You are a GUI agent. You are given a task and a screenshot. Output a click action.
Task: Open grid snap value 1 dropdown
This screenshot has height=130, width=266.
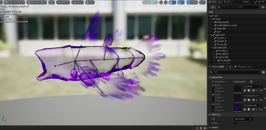click(x=174, y=3)
